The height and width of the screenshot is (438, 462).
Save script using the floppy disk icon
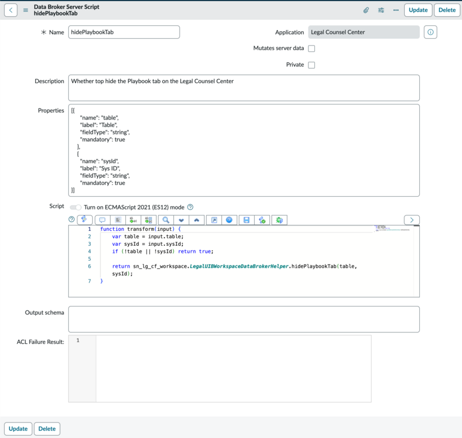(247, 220)
